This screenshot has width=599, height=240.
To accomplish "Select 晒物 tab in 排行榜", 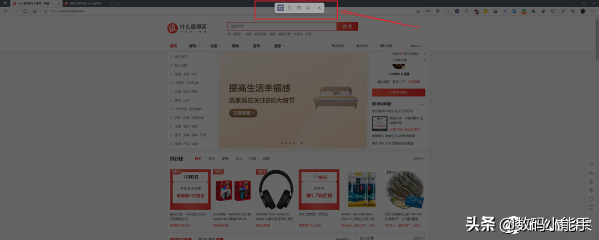I will pos(225,159).
